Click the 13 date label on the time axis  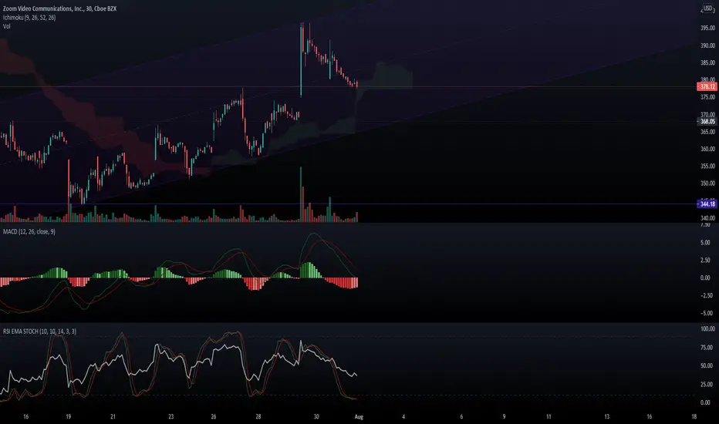[606, 416]
